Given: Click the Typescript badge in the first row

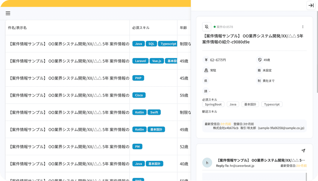Looking at the screenshot, I should point(168,44).
